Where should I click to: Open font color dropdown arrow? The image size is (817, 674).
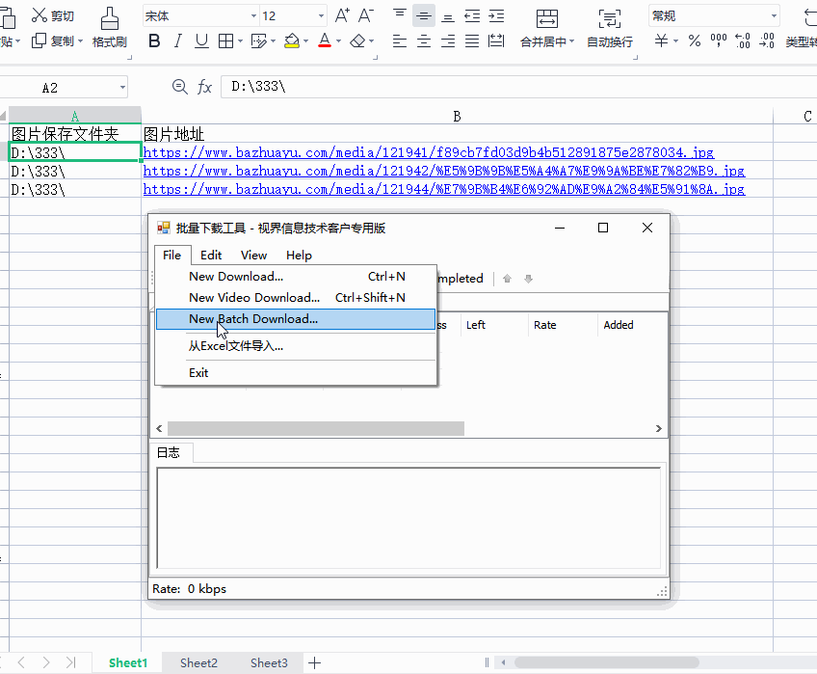point(339,40)
